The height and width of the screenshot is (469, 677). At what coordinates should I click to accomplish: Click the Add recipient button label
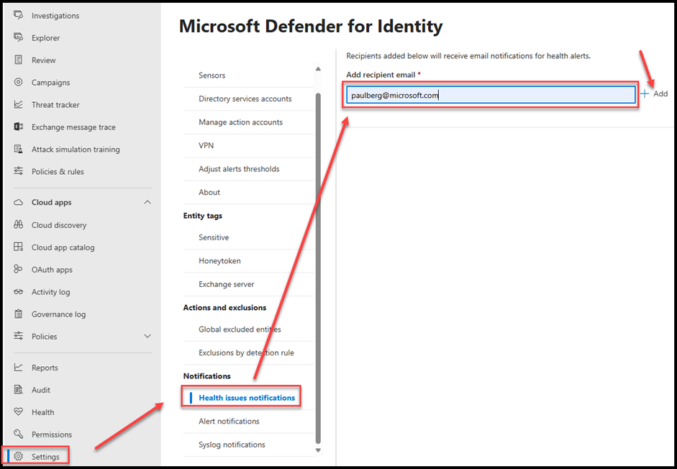tap(660, 94)
